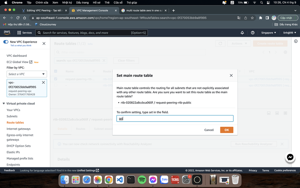Open the info panel icon at right

tap(296, 41)
